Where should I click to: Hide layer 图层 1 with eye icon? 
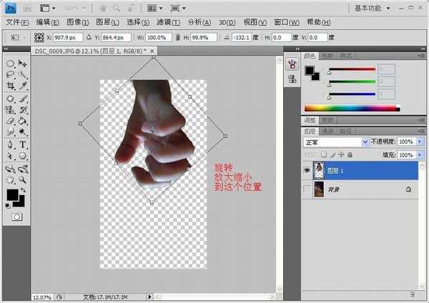pyautogui.click(x=307, y=171)
